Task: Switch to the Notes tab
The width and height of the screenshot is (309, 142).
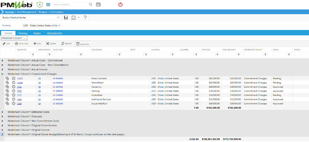Action: click(x=37, y=33)
